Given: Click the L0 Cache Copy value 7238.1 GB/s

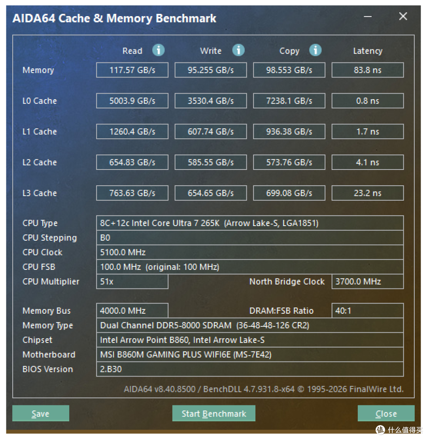Looking at the screenshot, I should pos(289,101).
